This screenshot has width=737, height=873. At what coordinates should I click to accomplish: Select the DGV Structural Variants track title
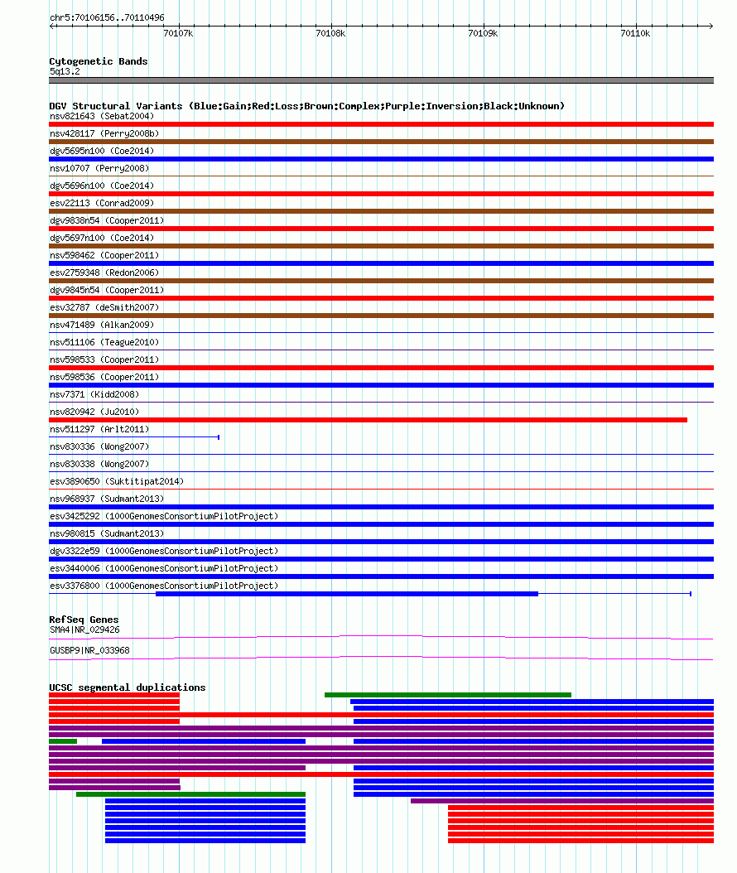[306, 106]
